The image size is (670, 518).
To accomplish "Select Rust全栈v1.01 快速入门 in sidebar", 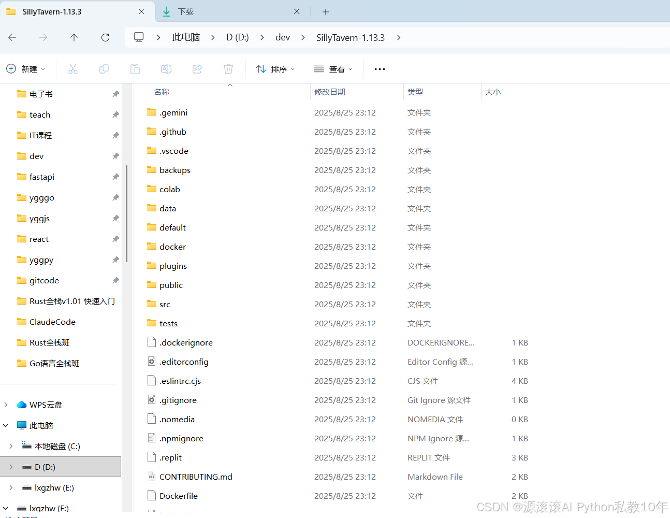I will point(72,301).
